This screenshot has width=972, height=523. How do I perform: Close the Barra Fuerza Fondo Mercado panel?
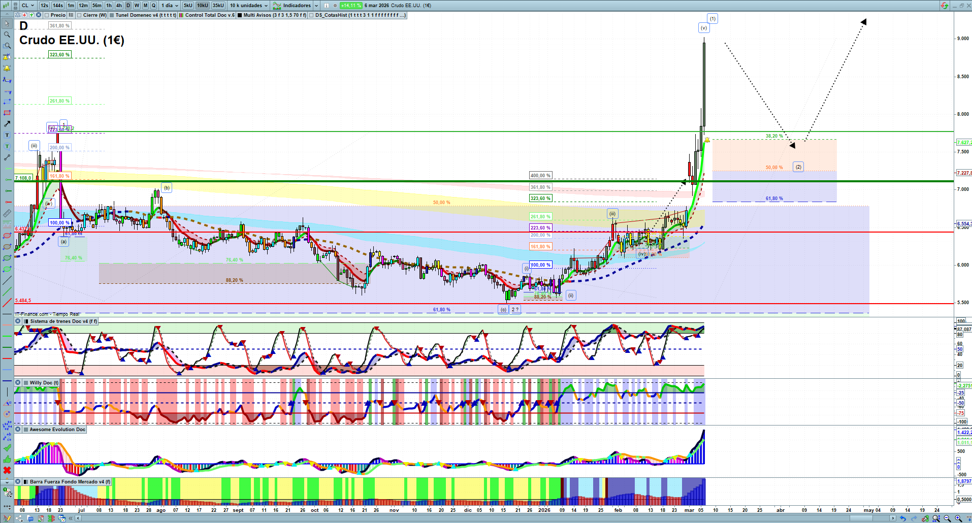(18, 482)
